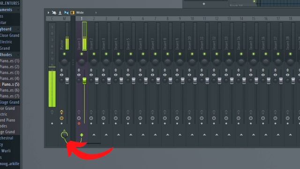Toggle effects slots icon on Insert 1
Image resolution: width=300 pixels, height=169 pixels.
point(79,112)
